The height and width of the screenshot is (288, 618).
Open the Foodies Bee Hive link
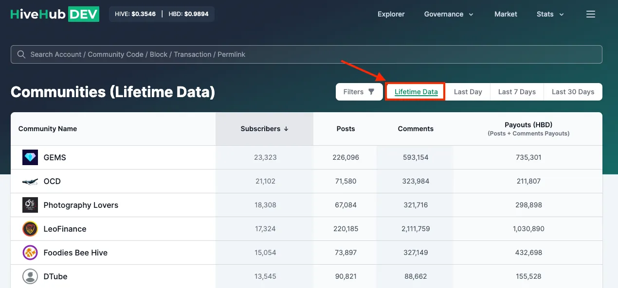(x=75, y=253)
